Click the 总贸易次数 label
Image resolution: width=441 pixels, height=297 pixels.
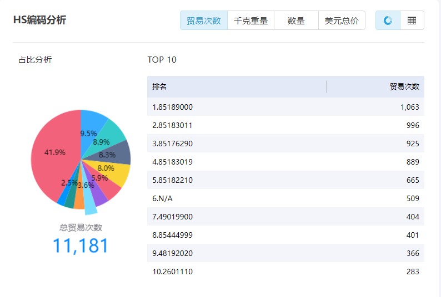click(x=81, y=227)
